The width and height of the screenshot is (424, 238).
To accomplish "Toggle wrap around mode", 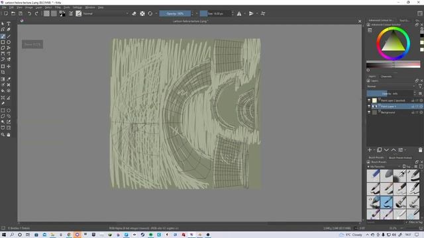I will [263, 13].
